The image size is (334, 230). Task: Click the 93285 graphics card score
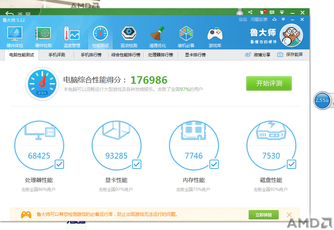pos(116,156)
